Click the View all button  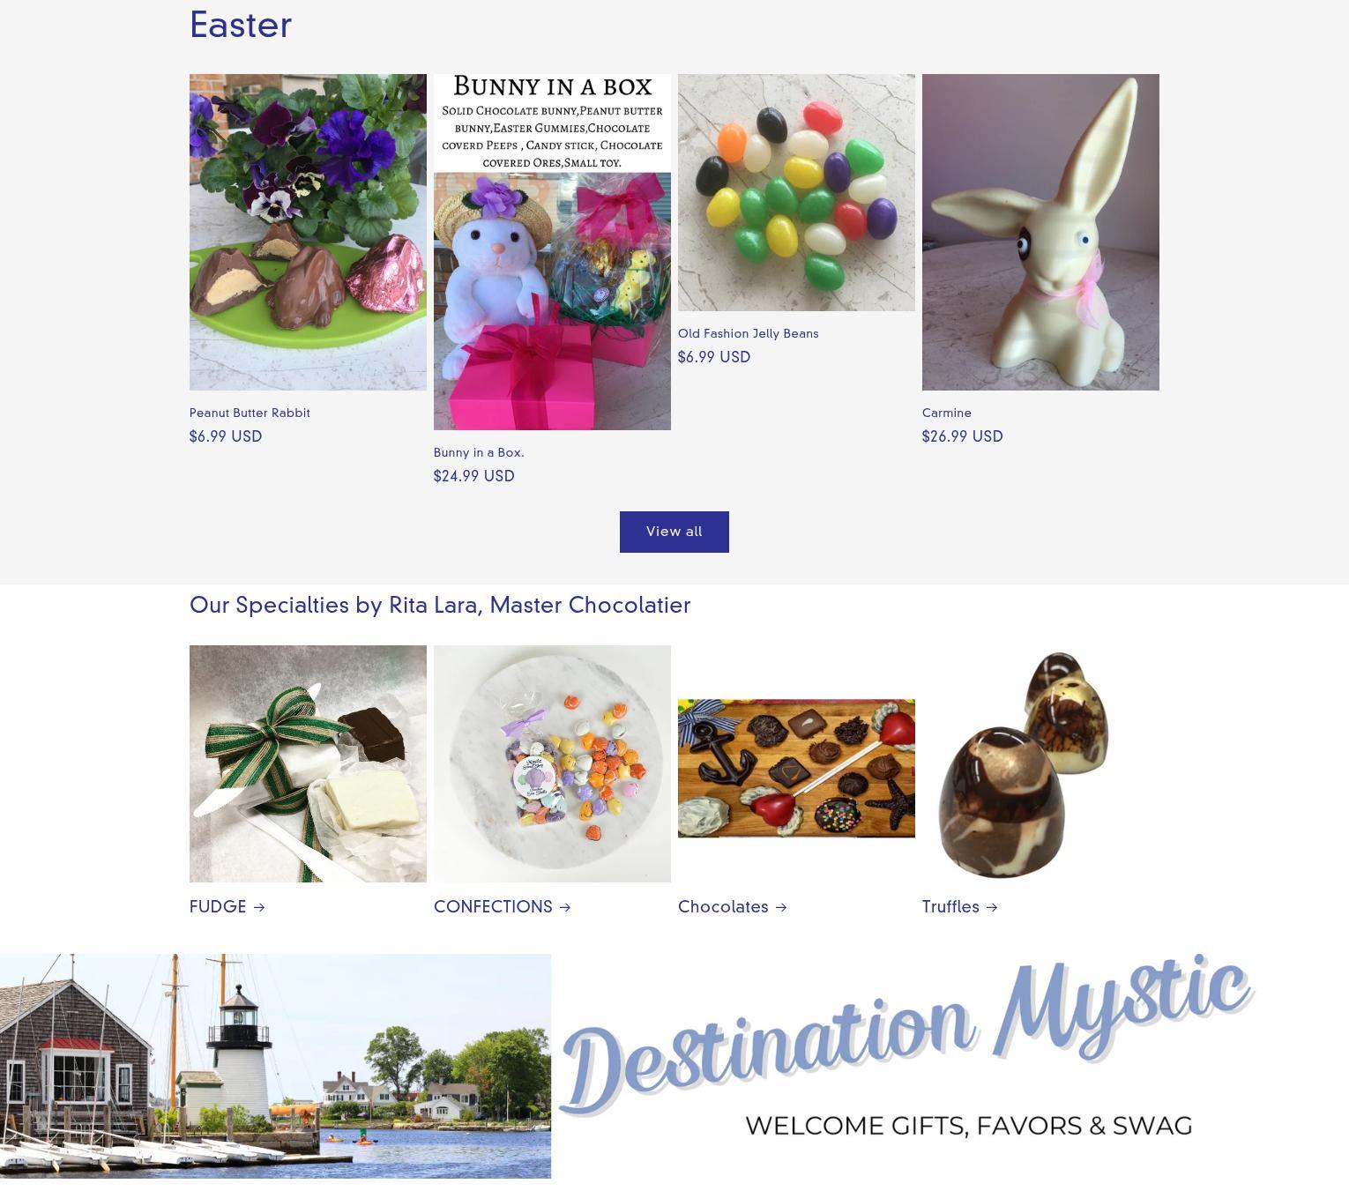[x=674, y=532]
